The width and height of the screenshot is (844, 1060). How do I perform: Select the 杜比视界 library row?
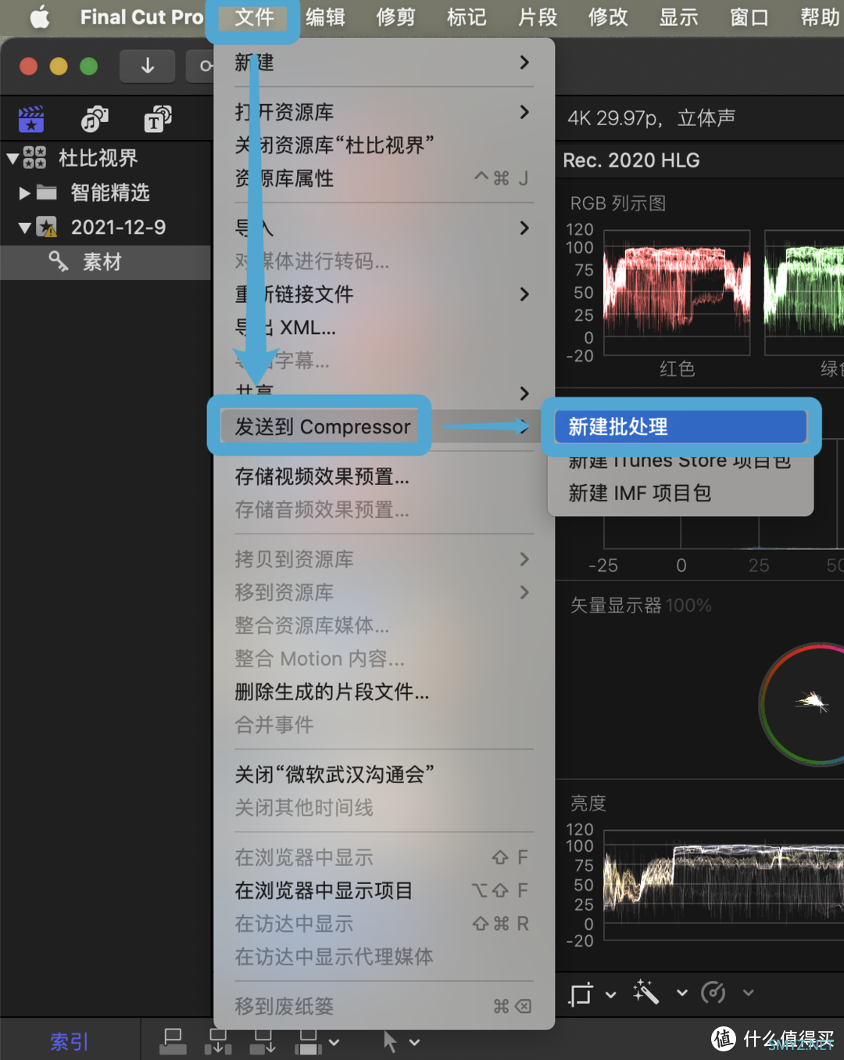click(105, 158)
